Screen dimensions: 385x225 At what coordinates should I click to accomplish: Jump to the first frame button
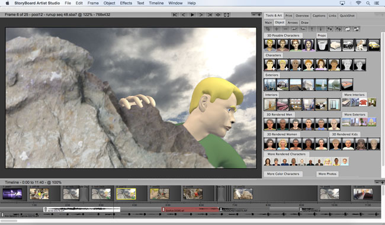pyautogui.click(x=175, y=15)
